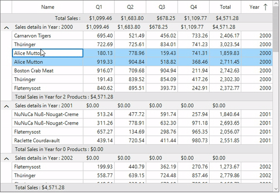
Task: Click the Year cell of Boston Crab Meat
Action: point(257,71)
